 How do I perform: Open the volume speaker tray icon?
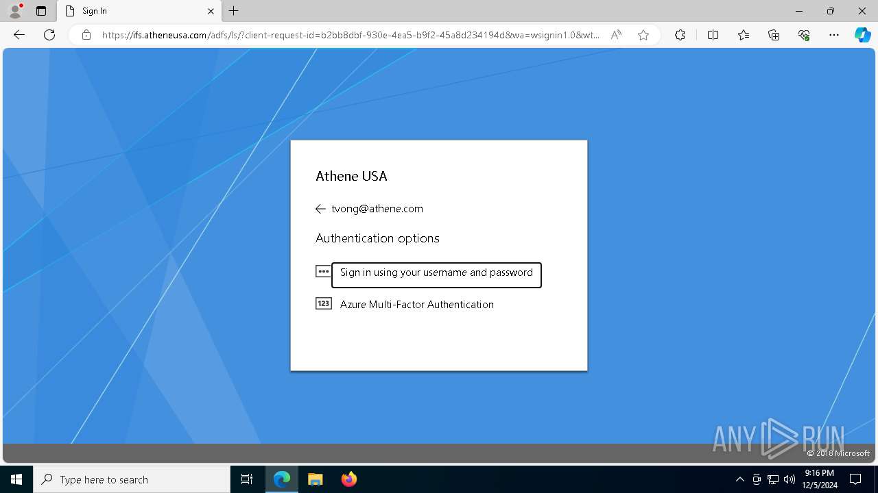789,479
